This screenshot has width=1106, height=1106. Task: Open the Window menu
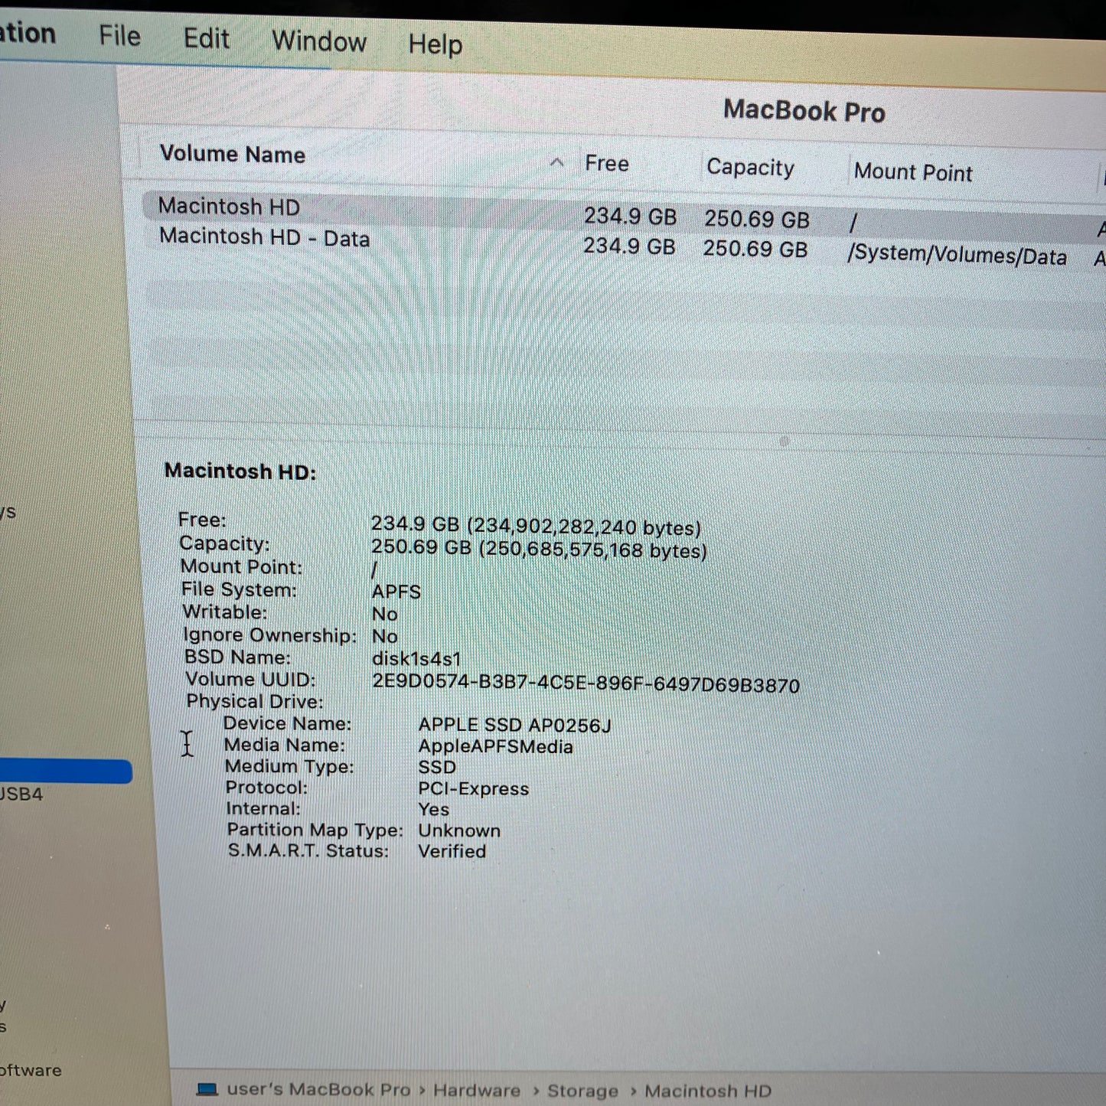[x=318, y=41]
